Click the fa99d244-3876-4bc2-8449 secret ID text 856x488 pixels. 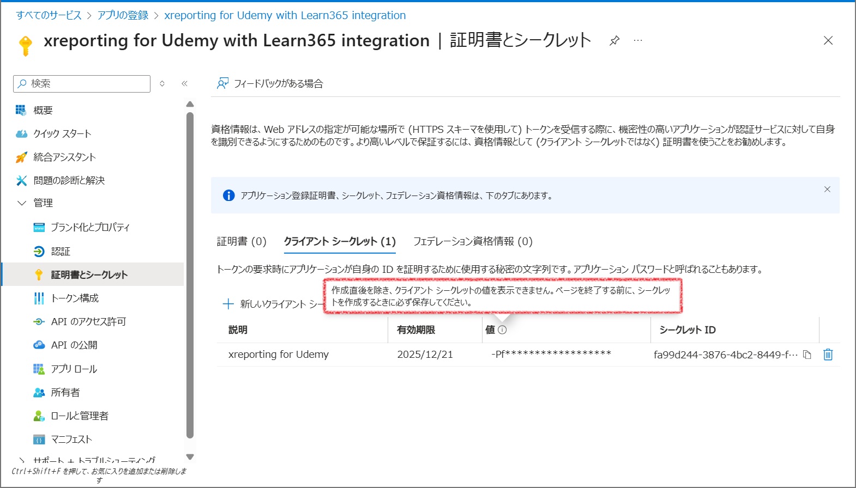(726, 355)
